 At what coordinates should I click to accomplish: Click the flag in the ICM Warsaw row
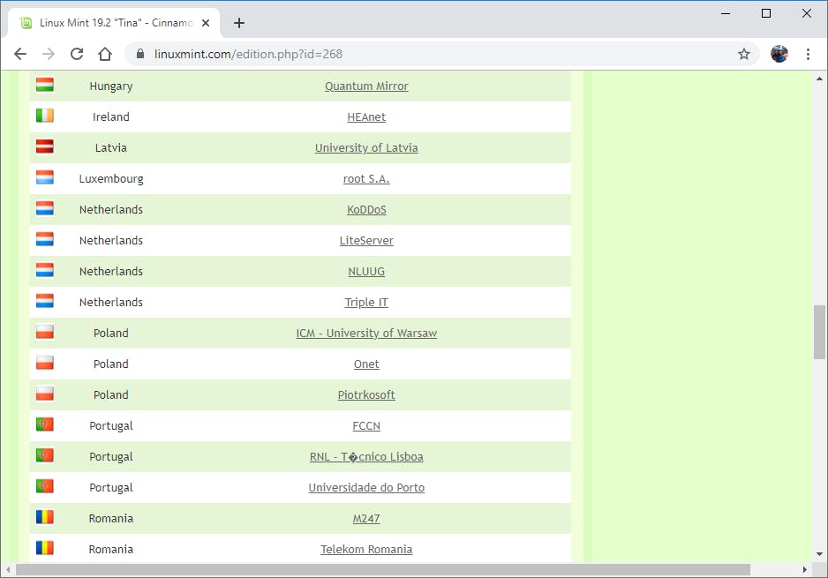tap(45, 332)
